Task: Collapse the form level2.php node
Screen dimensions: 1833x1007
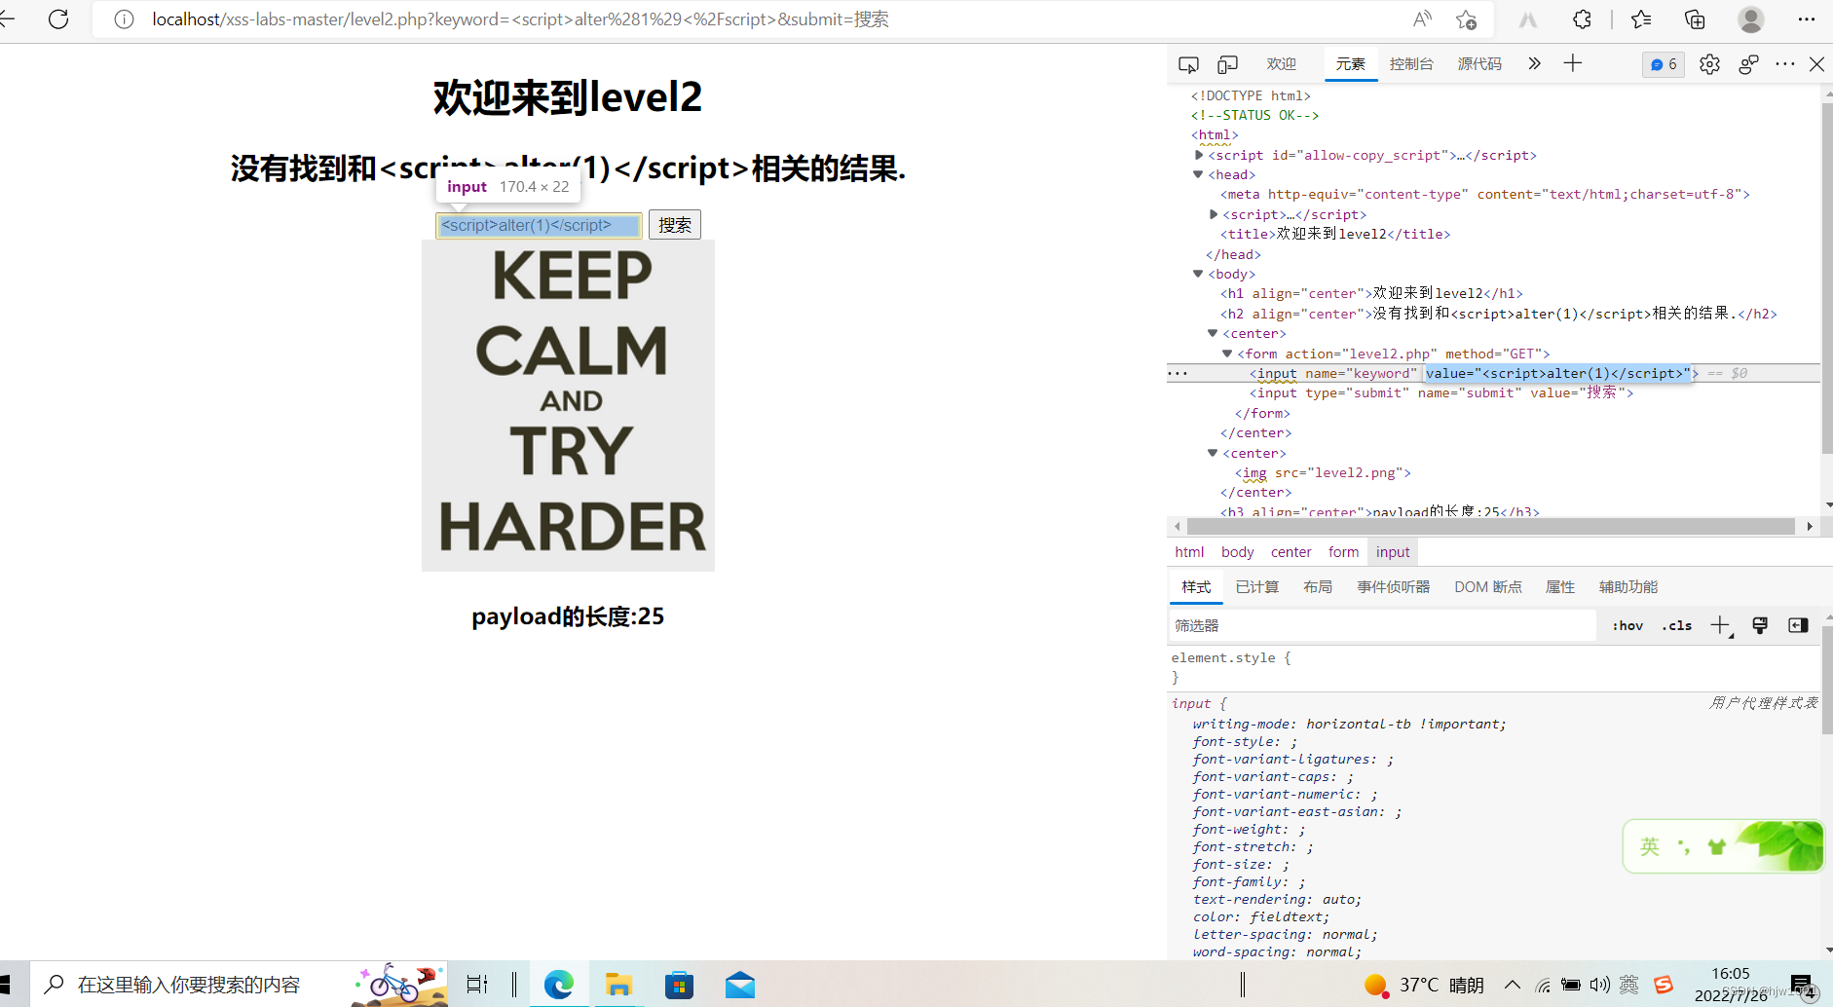Action: tap(1227, 354)
